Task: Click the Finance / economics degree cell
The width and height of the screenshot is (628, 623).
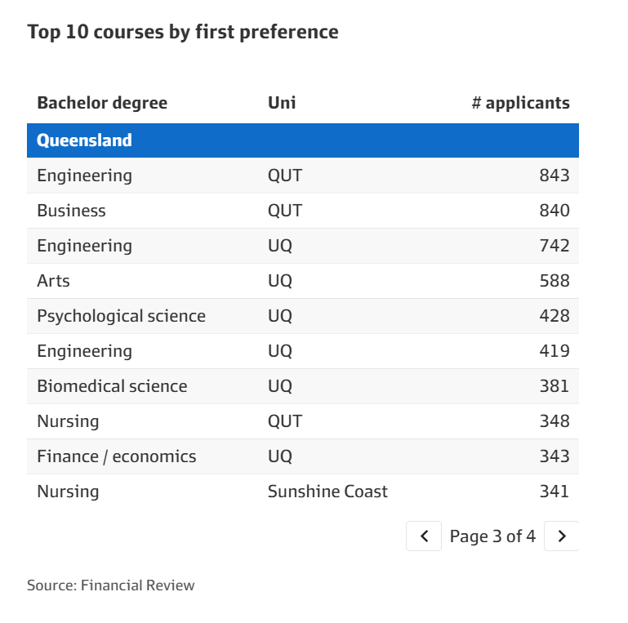Action: tap(117, 456)
